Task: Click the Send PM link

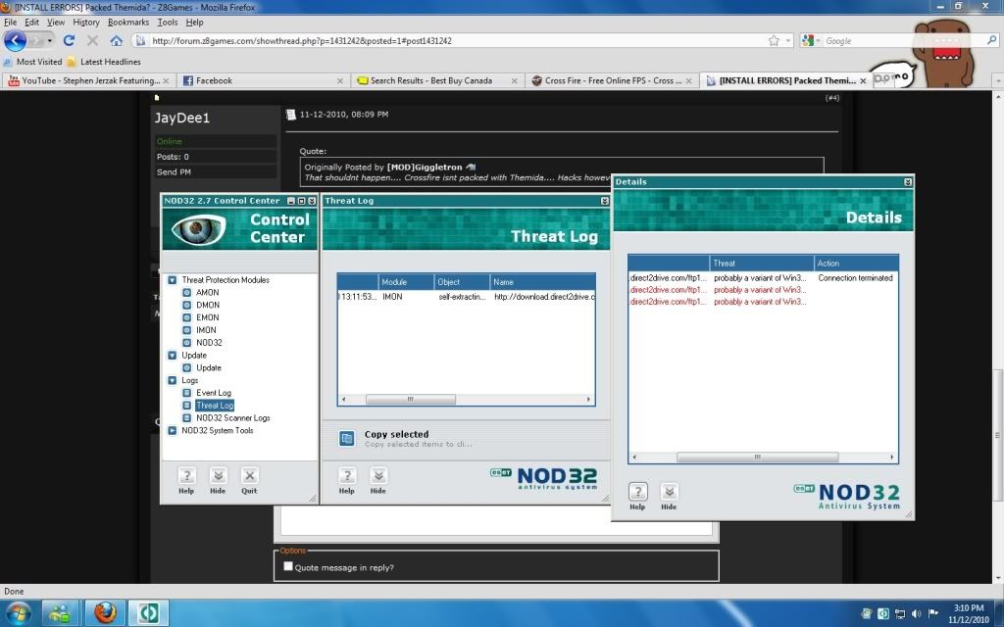Action: tap(175, 171)
